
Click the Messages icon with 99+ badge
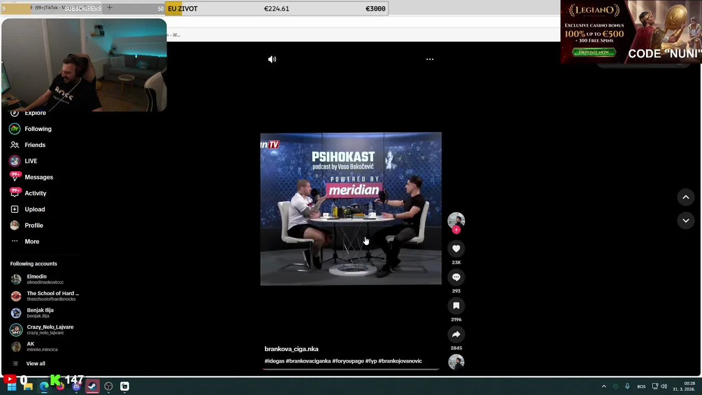(15, 177)
